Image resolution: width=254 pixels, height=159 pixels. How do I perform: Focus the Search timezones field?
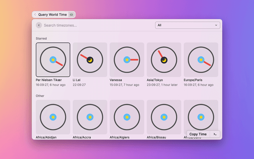tap(97, 25)
